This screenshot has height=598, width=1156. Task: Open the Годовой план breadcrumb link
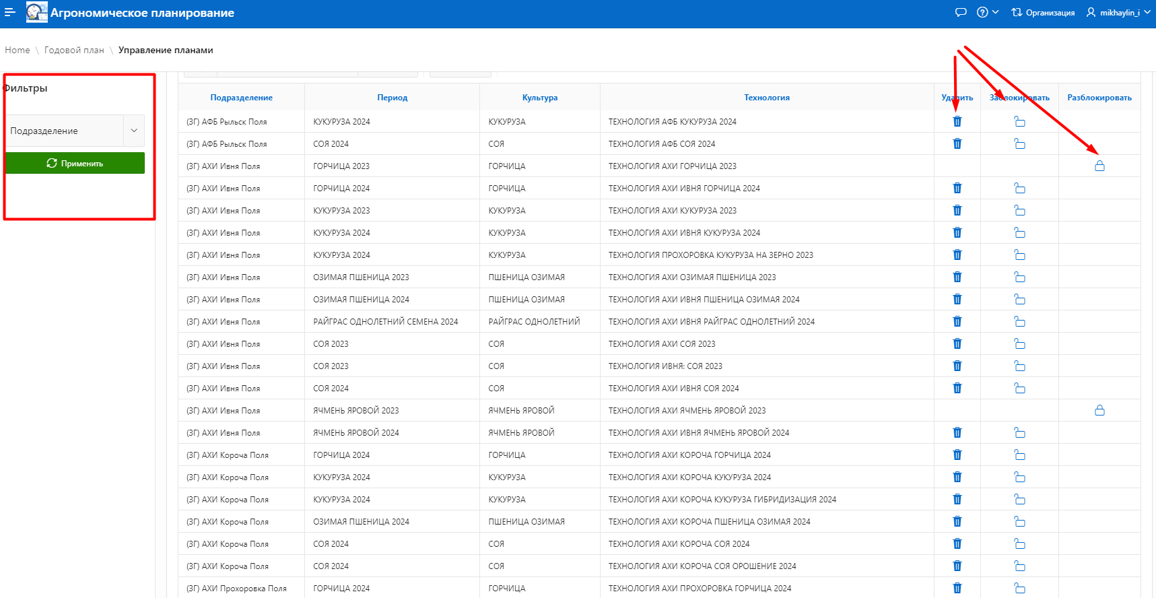[74, 50]
